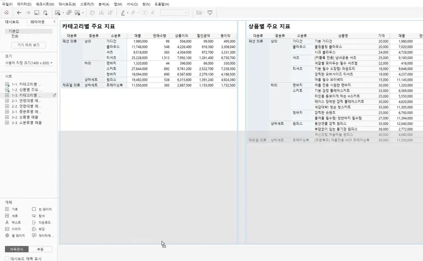The image size is (423, 261).
Task: Open the fit view combo box in toolbar
Action: click(174, 13)
